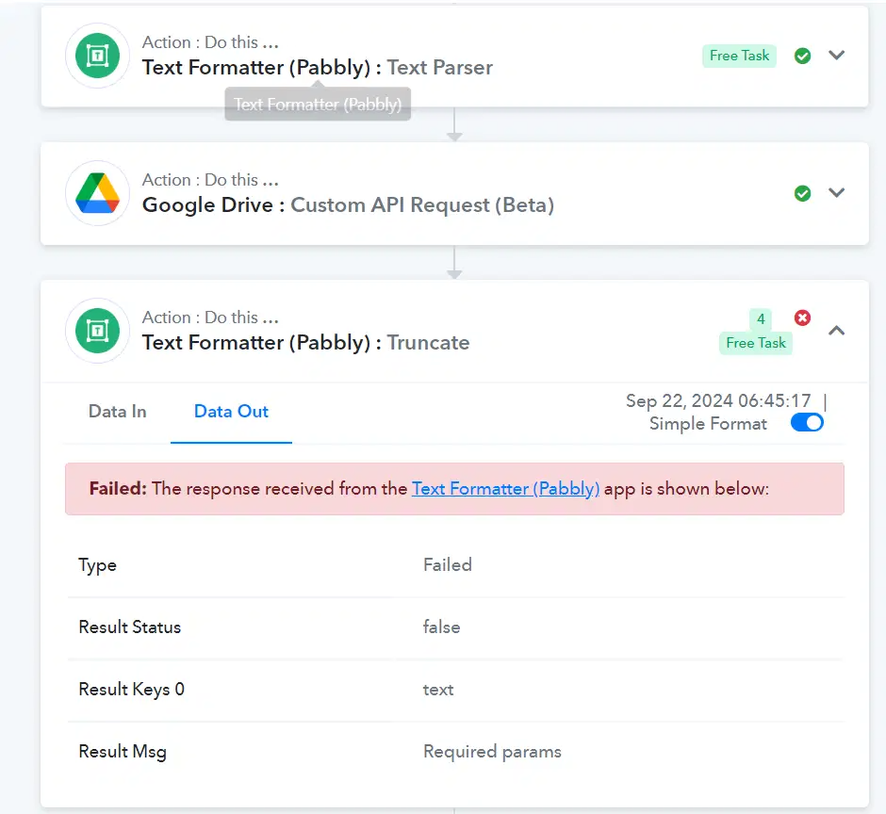
Task: Switch to the Data In tab
Action: 118,411
